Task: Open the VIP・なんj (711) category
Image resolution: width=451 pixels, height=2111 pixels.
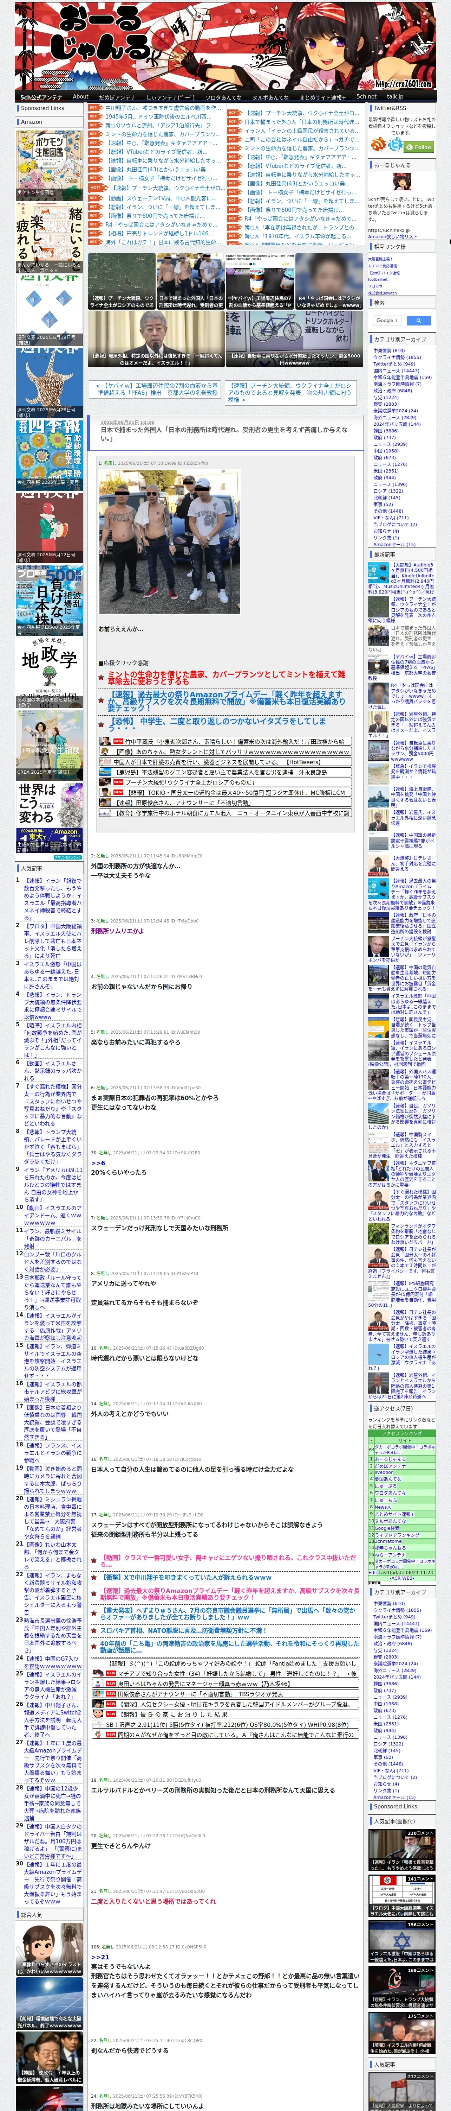Action: tap(391, 518)
